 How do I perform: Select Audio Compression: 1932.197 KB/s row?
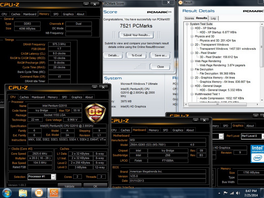[x=222, y=98]
